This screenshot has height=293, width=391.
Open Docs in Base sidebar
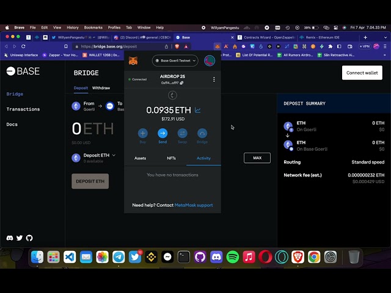[x=12, y=125]
